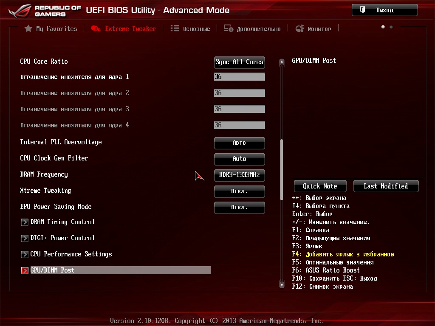Click F10 Сохранить ESC Выход hint
Screen dimensions: 435x326
click(335, 278)
